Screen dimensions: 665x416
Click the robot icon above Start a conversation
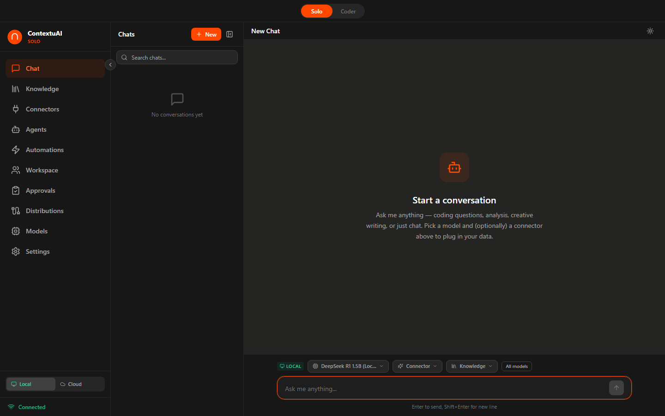point(454,167)
